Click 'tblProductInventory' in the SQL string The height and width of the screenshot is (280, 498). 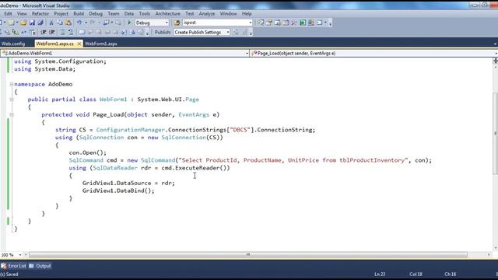pos(372,160)
